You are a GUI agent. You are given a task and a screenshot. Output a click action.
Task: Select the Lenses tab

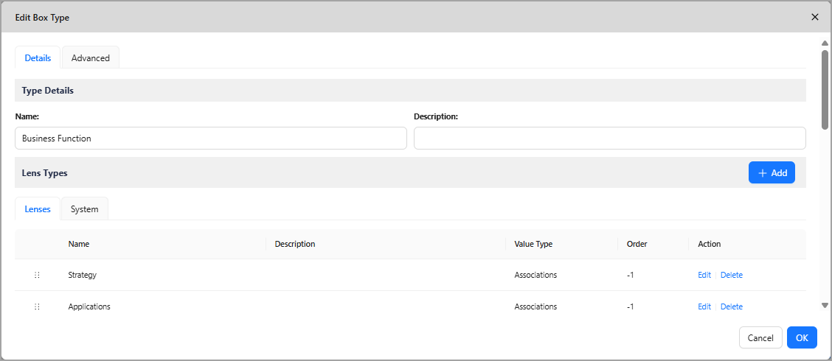[38, 209]
